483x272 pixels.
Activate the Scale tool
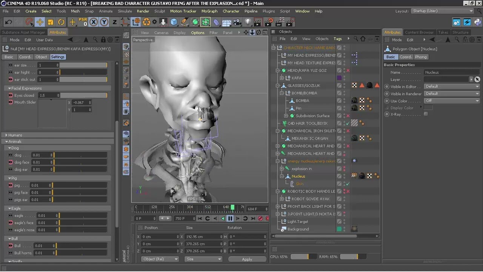tap(51, 22)
